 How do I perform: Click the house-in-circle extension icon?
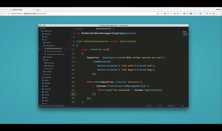pos(184,14)
